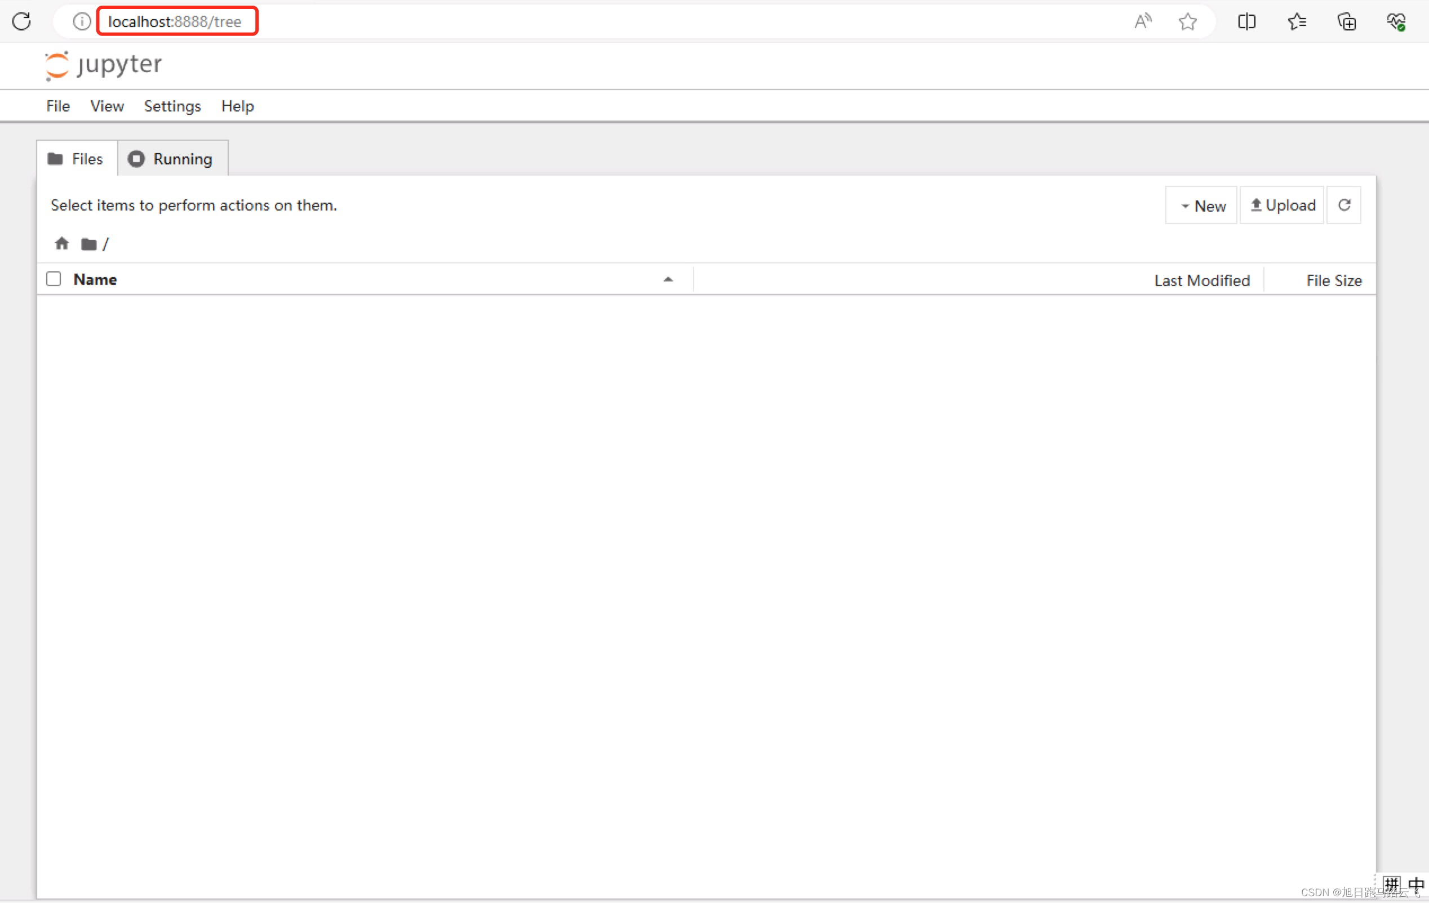Open the File menu
This screenshot has width=1429, height=903.
click(x=57, y=106)
